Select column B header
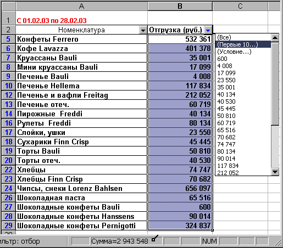 [180, 6]
